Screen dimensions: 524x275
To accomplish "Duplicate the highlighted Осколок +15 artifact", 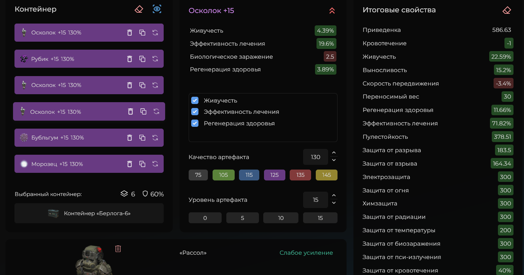I will click(x=143, y=112).
